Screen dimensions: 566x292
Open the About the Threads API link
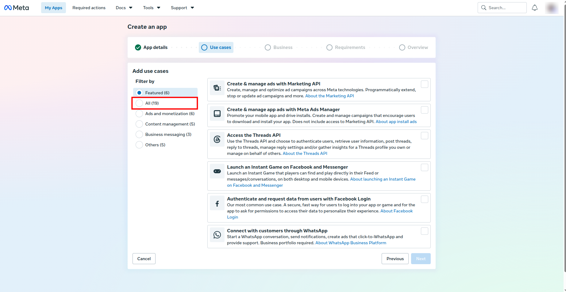coord(305,153)
